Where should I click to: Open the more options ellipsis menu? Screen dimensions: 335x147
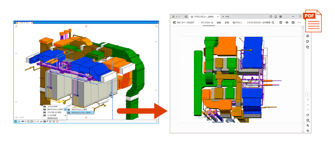(x=299, y=23)
